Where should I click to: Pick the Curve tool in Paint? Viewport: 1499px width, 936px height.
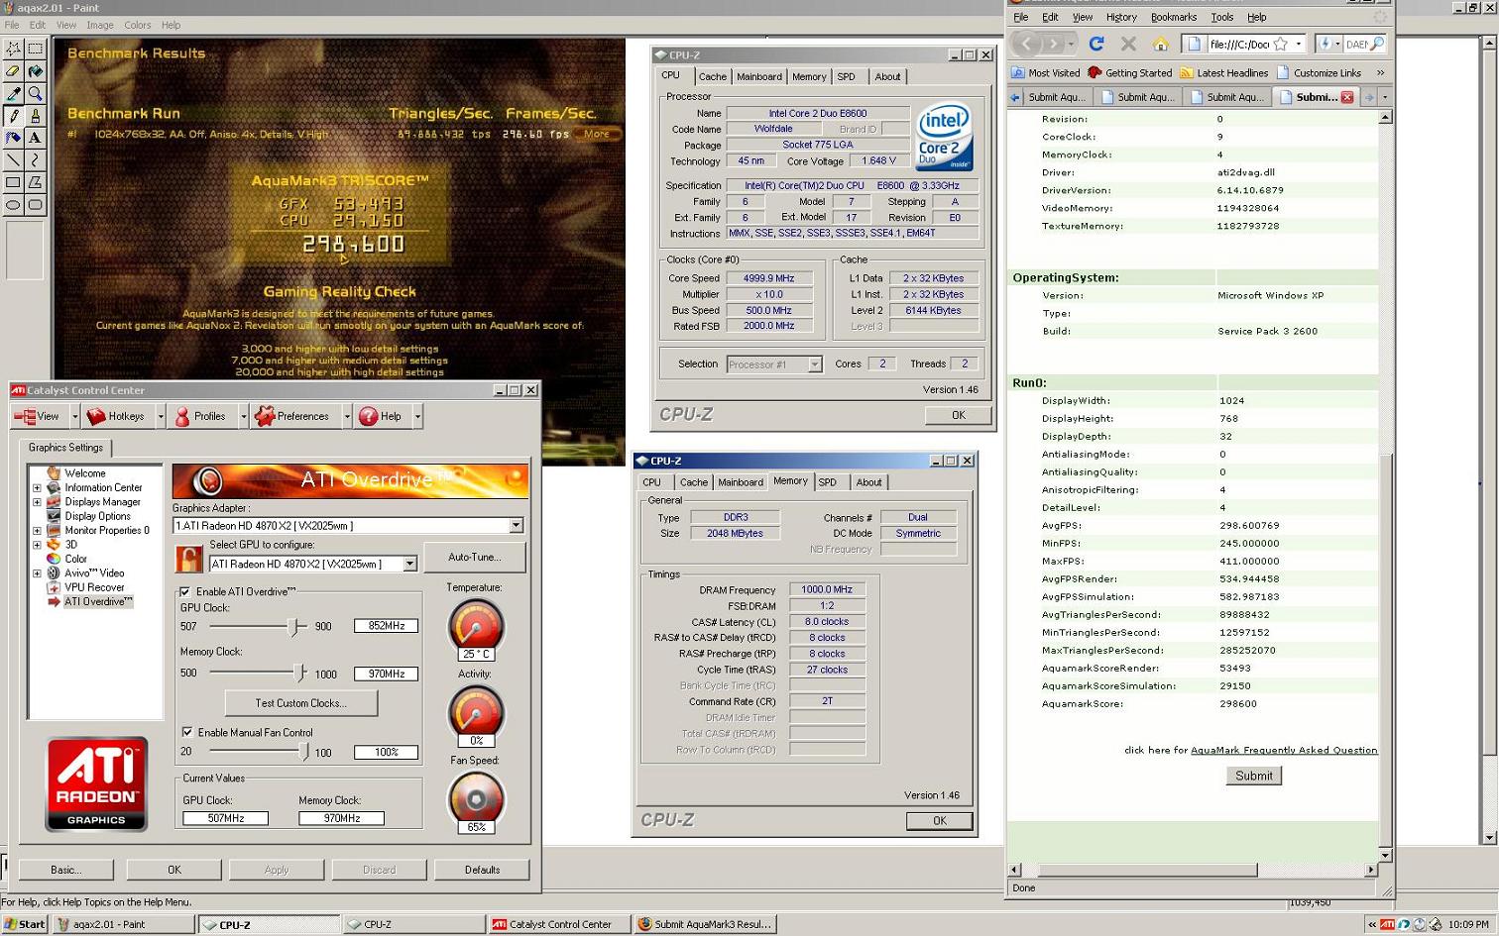pyautogui.click(x=36, y=159)
